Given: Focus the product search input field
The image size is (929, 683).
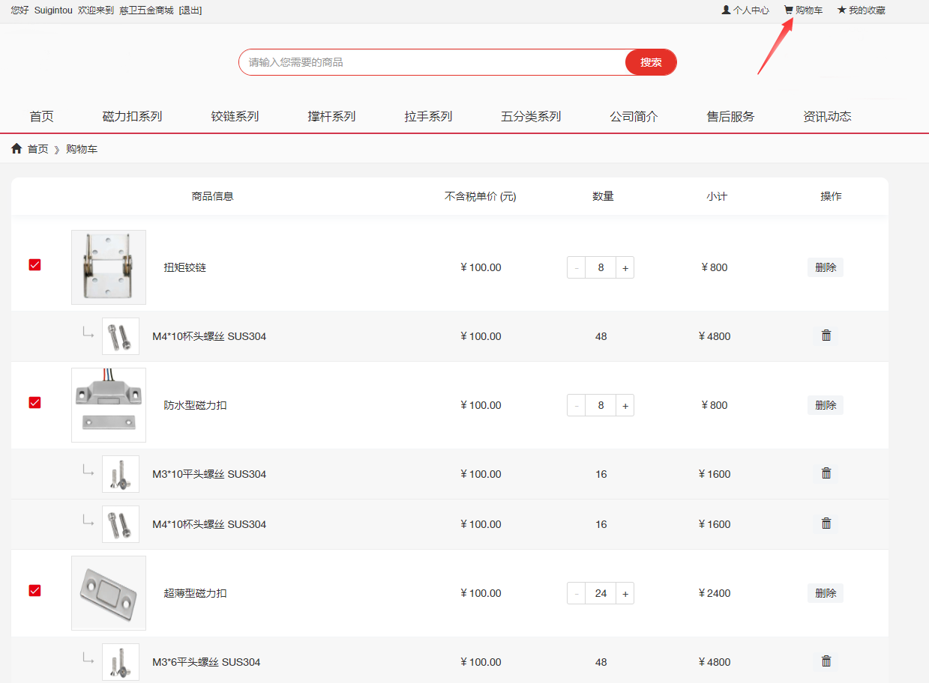Looking at the screenshot, I should [x=431, y=62].
